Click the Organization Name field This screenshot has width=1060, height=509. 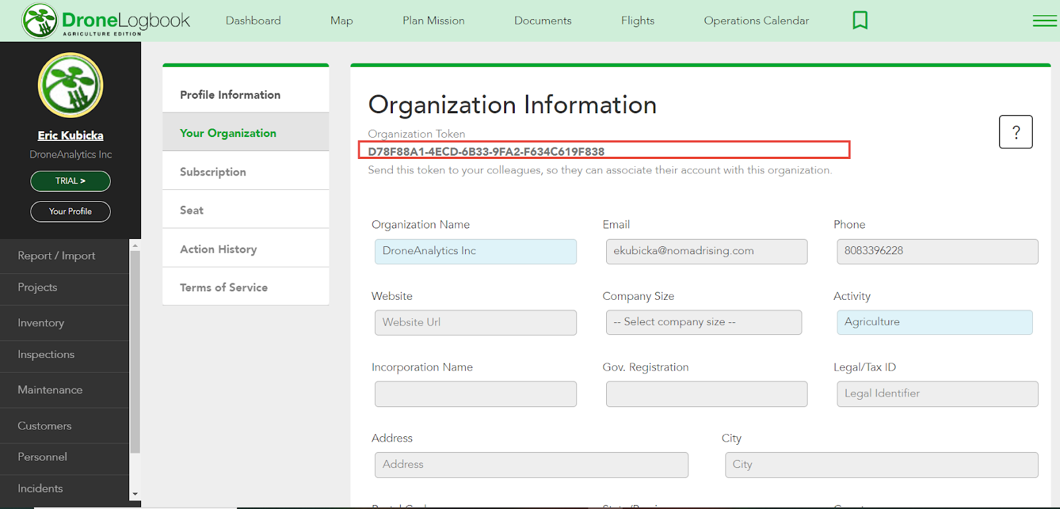[476, 252]
